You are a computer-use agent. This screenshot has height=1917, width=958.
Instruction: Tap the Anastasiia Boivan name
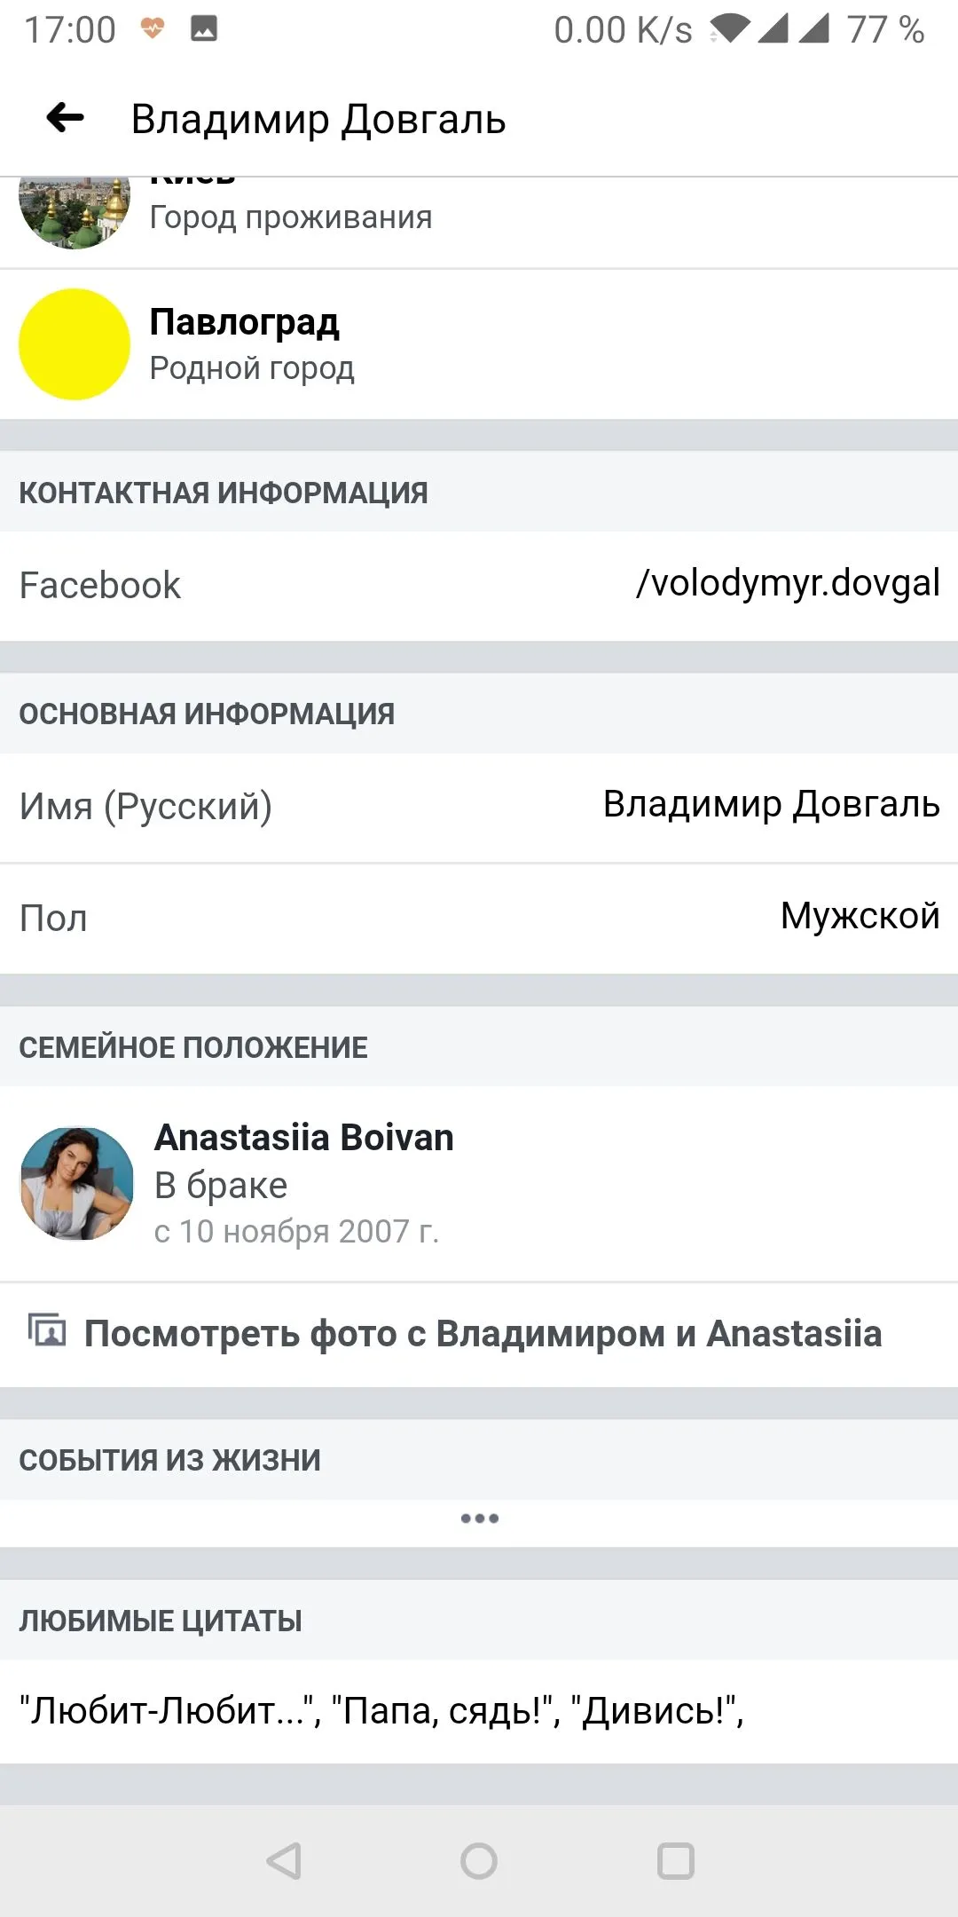[x=303, y=1137]
